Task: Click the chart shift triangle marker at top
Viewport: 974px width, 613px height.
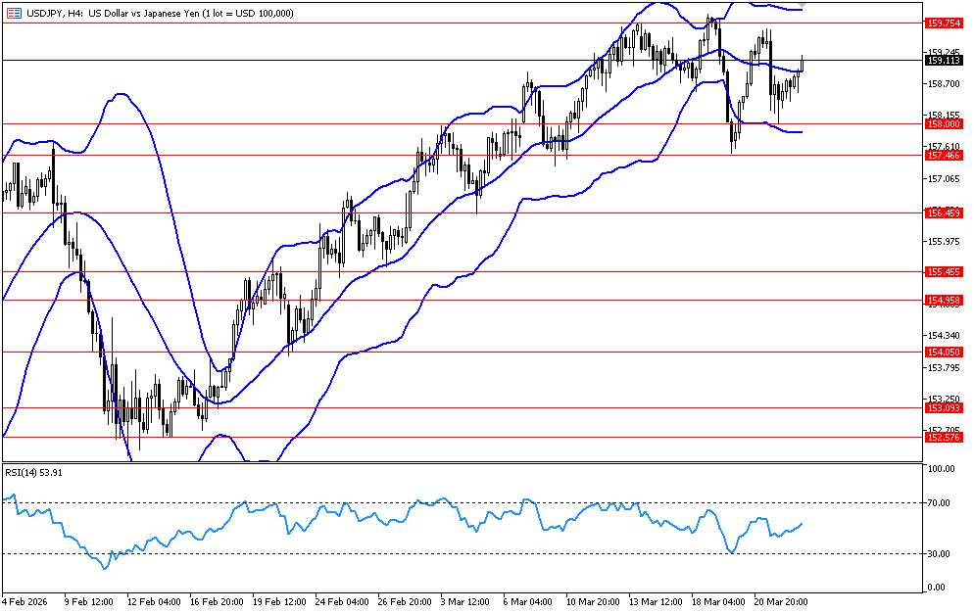Action: (x=802, y=6)
